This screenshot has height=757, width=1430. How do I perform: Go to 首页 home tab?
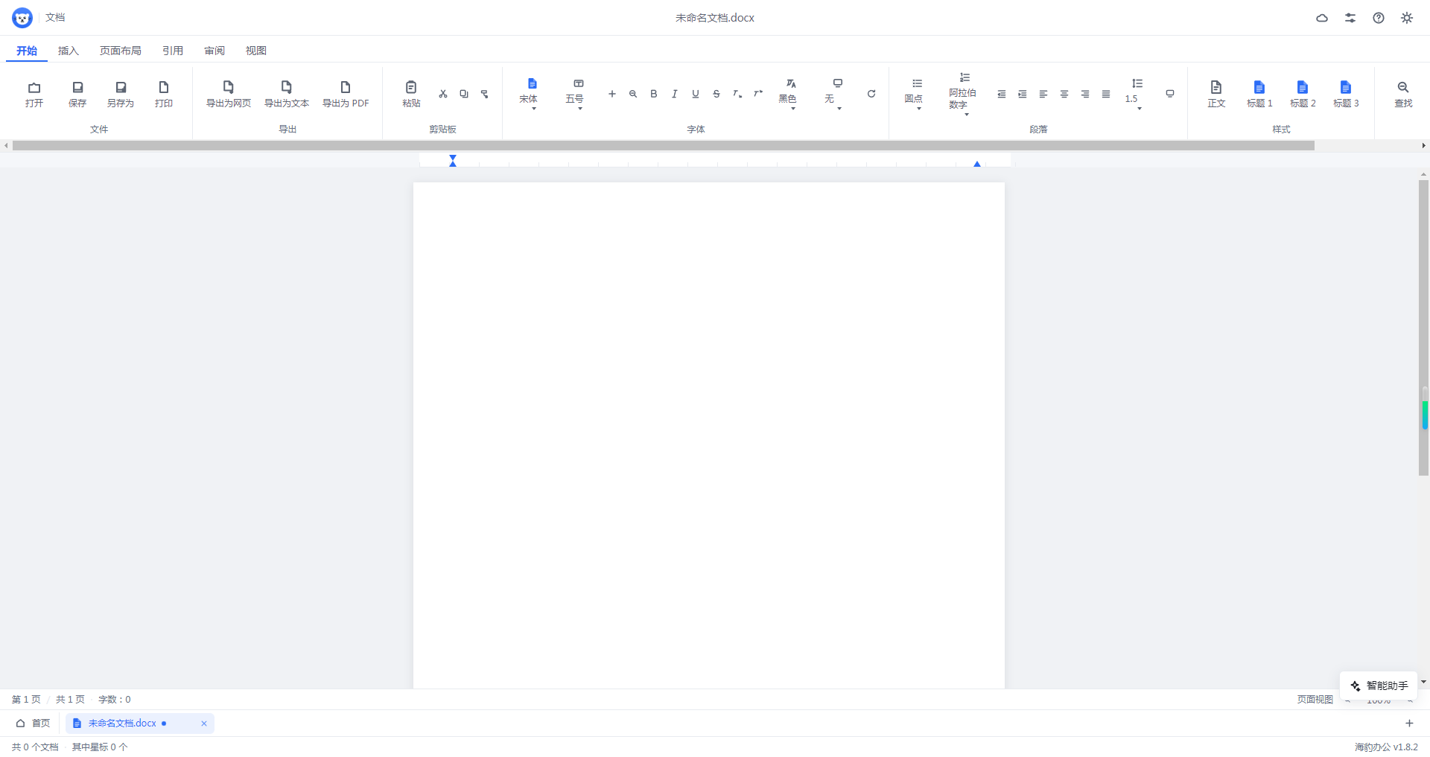click(34, 724)
